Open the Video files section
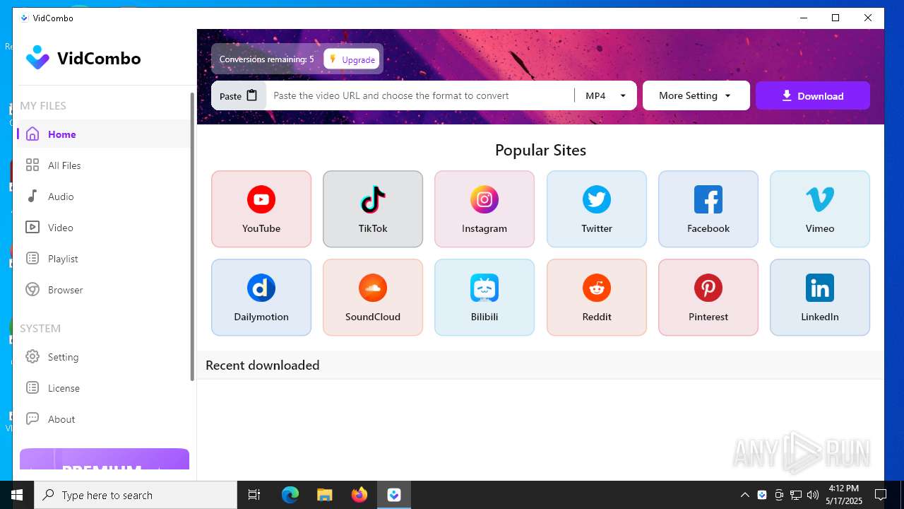 pyautogui.click(x=103, y=228)
